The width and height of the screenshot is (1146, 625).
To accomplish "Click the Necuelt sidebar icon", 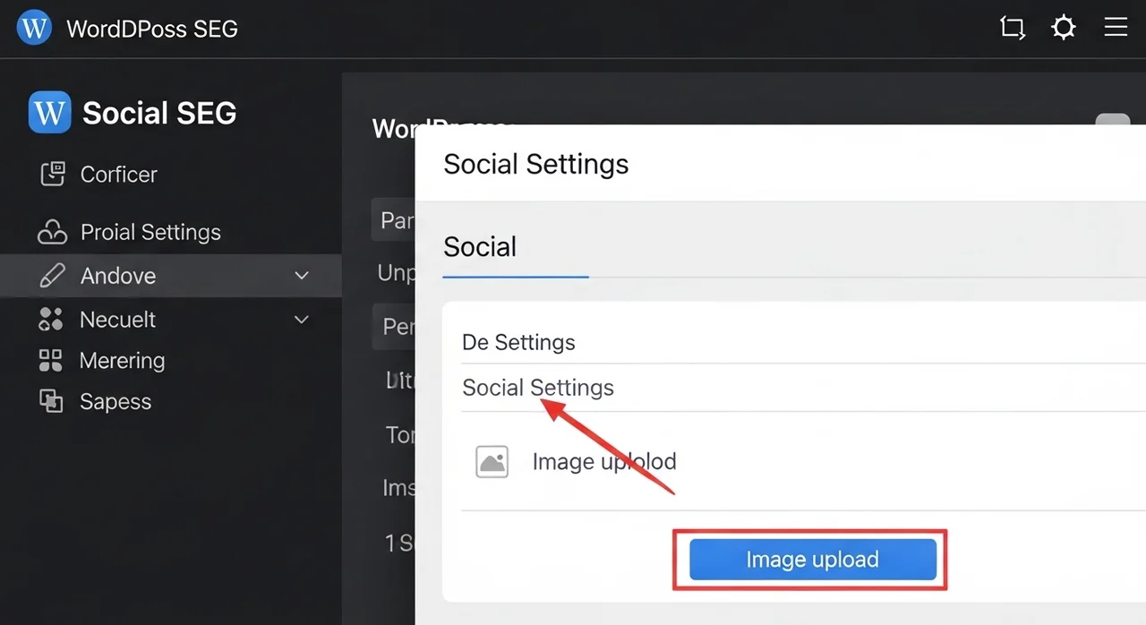I will coord(51,320).
